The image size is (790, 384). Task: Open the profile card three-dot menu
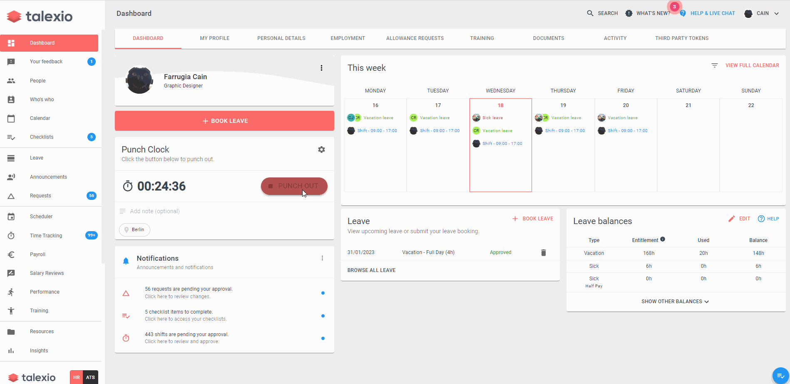click(x=321, y=67)
